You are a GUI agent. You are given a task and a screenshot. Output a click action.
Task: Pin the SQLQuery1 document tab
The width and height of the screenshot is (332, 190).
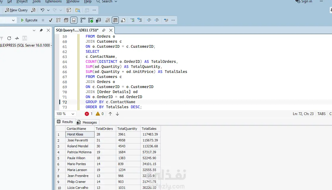pyautogui.click(x=104, y=30)
